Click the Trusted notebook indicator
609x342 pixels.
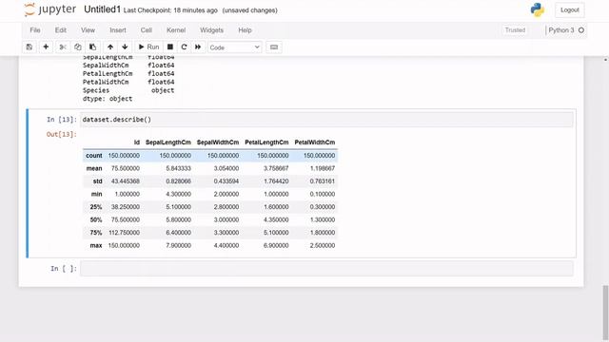click(515, 29)
